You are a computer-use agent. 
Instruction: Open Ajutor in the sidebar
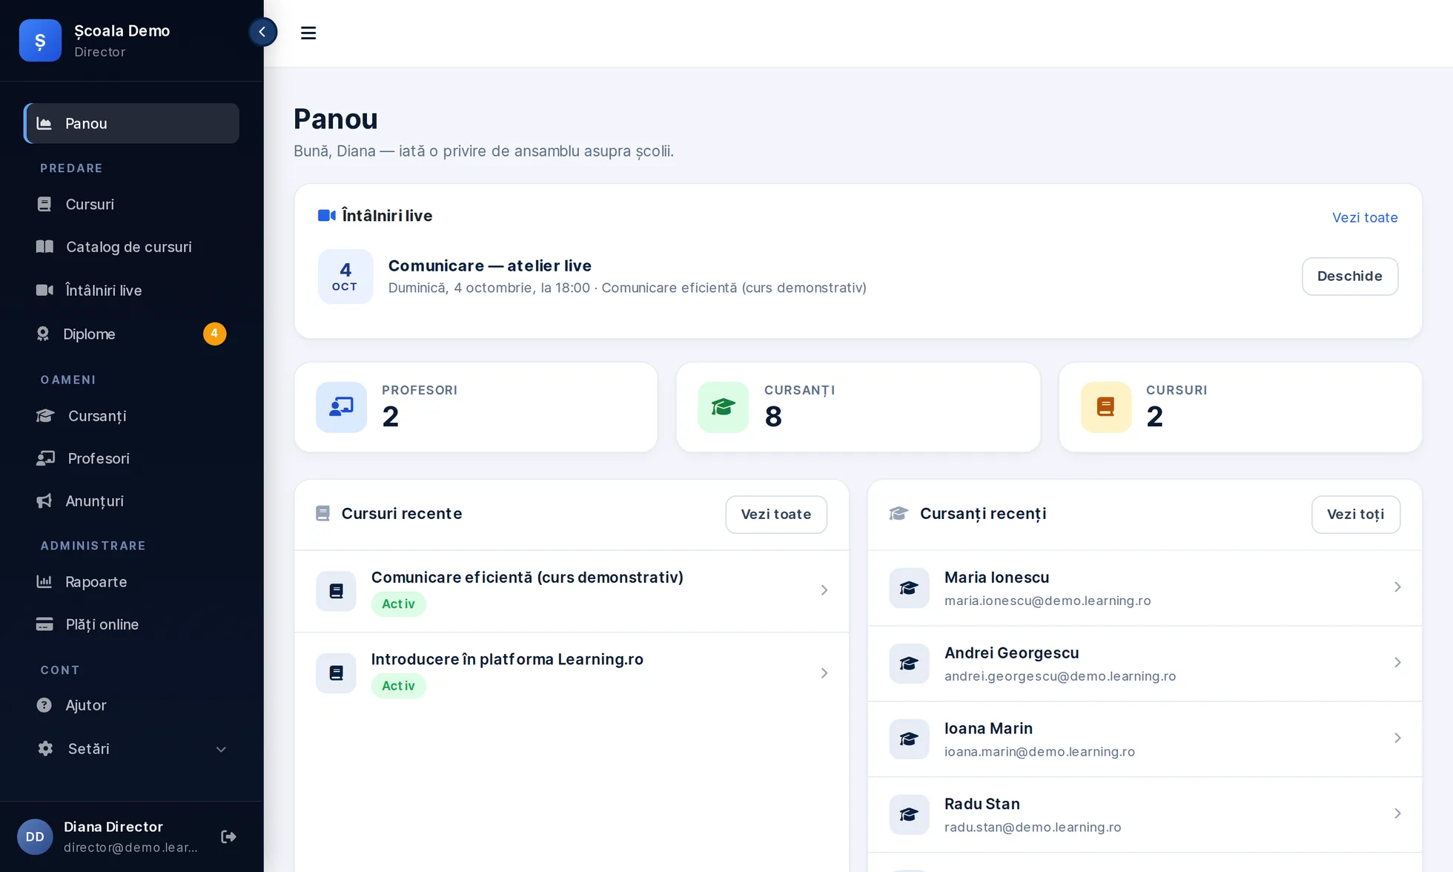pos(131,705)
